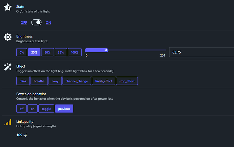Set power-on behavior to off
Viewport: 234px width, 147px height.
pyautogui.click(x=21, y=109)
